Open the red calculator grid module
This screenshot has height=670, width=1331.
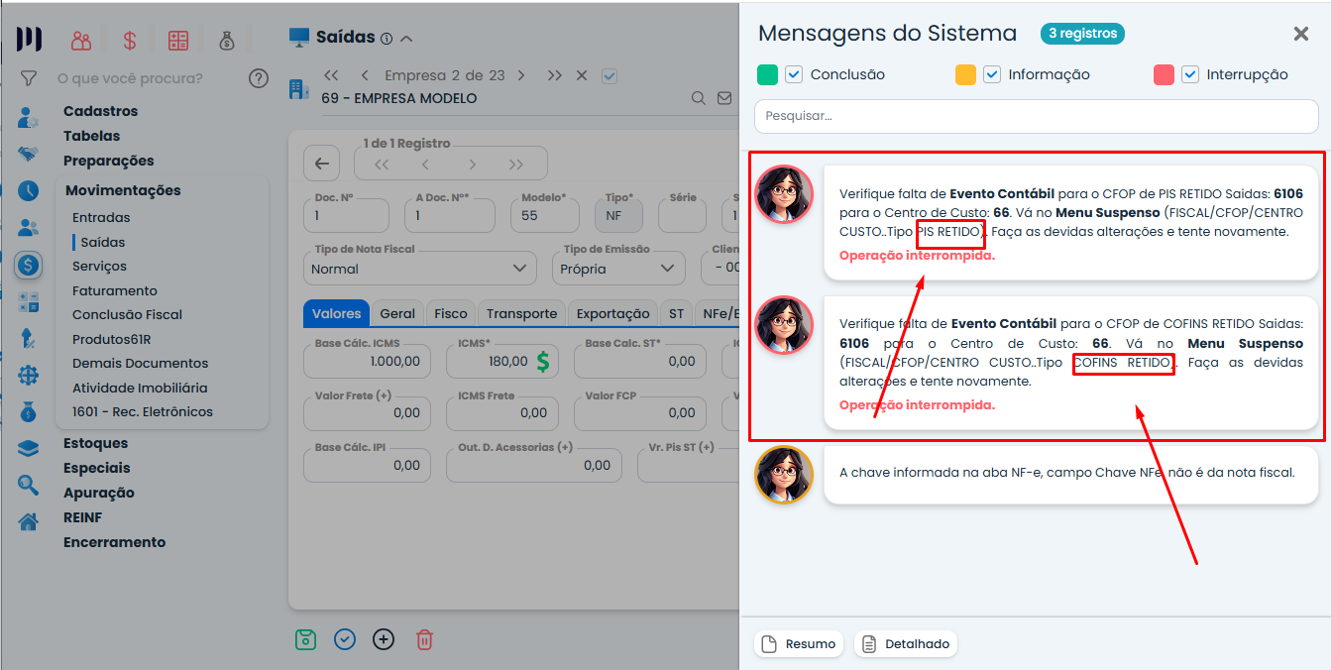coord(178,41)
